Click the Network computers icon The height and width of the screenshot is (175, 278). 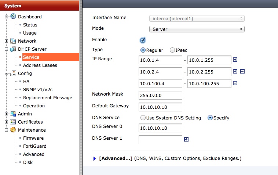point(13,41)
